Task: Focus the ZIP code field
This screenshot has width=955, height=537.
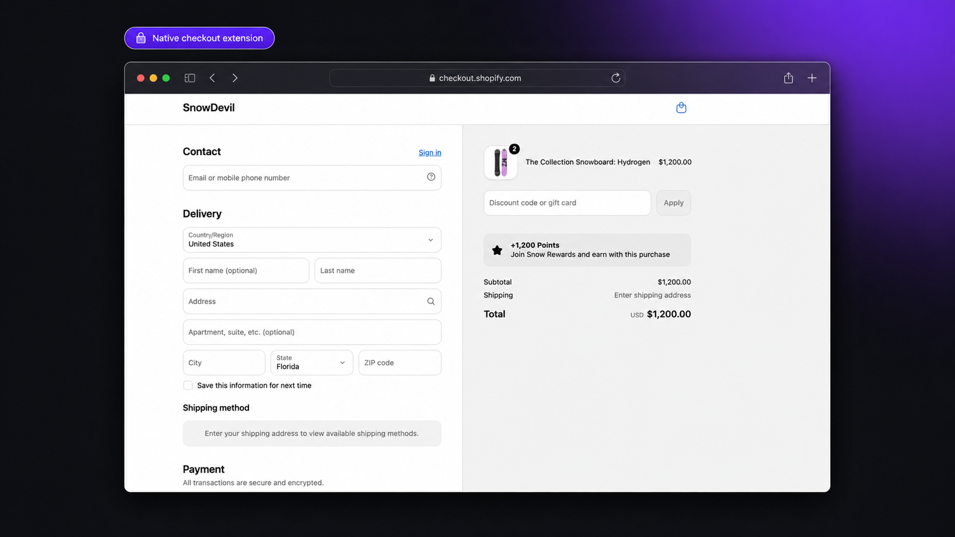Action: point(400,363)
